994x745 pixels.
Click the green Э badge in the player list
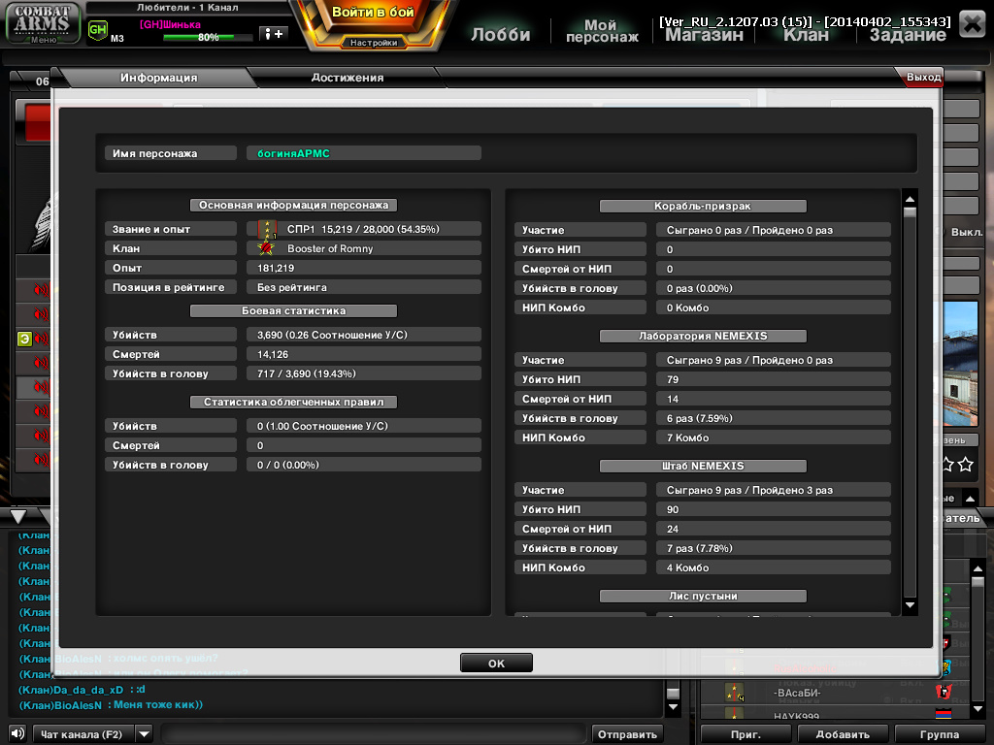click(x=24, y=339)
